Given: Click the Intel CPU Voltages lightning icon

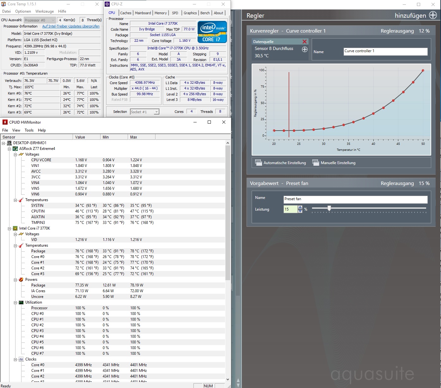Looking at the screenshot, I should coord(21,234).
